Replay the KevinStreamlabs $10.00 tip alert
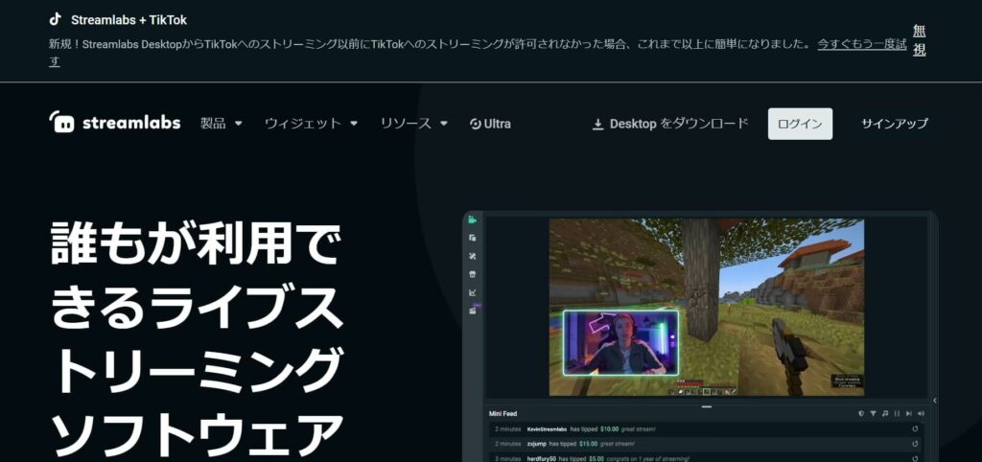 915,429
